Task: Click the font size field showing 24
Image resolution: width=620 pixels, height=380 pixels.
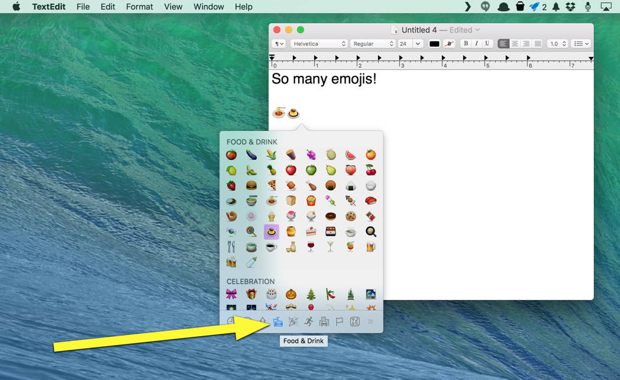Action: (x=405, y=44)
